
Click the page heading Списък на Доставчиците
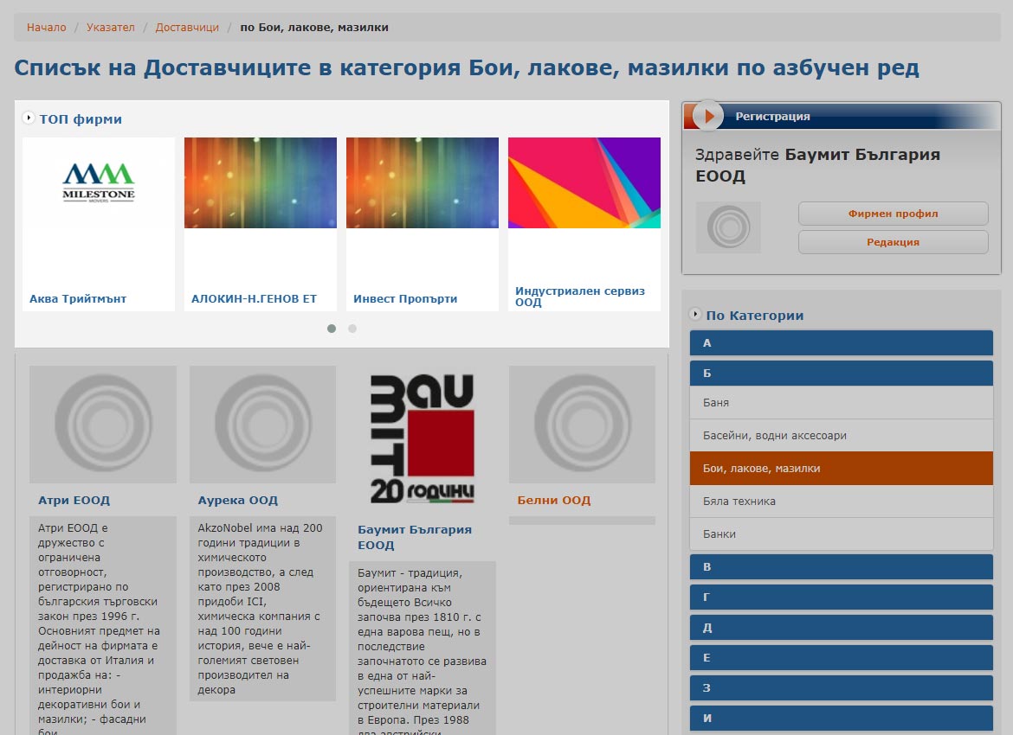pyautogui.click(x=467, y=67)
